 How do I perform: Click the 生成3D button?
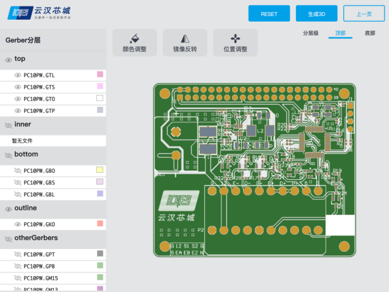[x=316, y=14]
